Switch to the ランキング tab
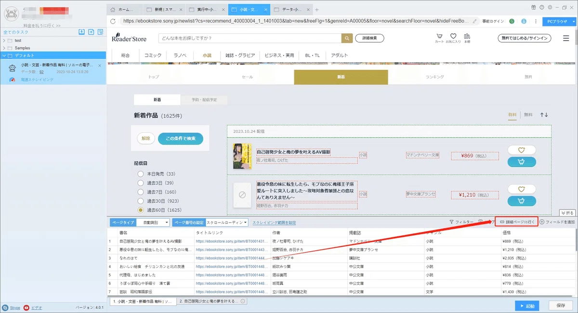 [435, 77]
